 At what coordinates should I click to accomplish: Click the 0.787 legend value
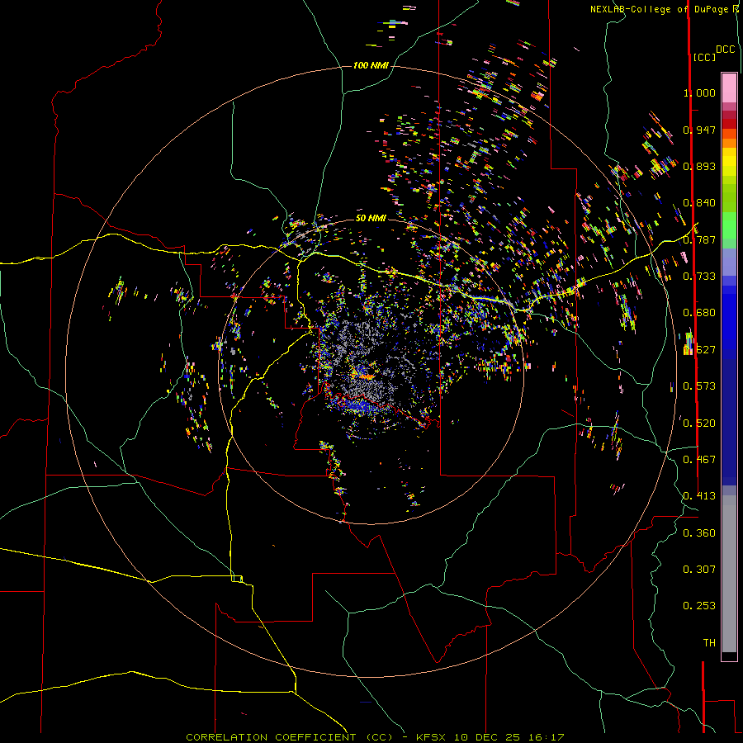coord(699,239)
